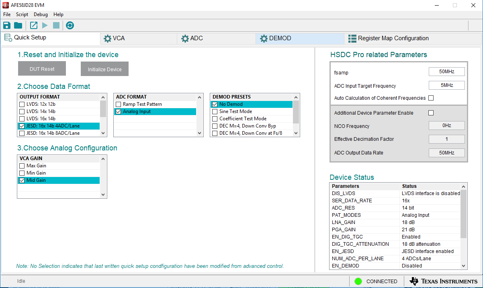The height and width of the screenshot is (288, 483).
Task: Click the DUT Reset button
Action: click(42, 69)
